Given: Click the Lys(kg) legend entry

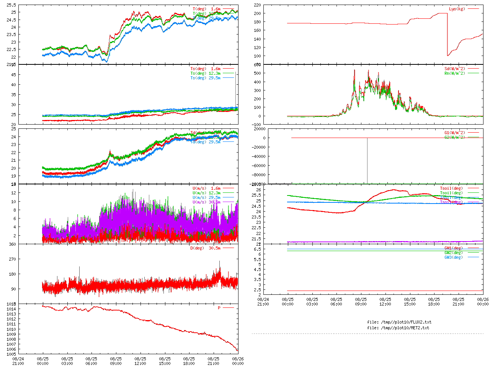Looking at the screenshot, I should tap(464, 9).
